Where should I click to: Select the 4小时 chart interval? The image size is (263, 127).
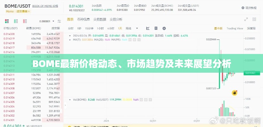tap(111, 28)
